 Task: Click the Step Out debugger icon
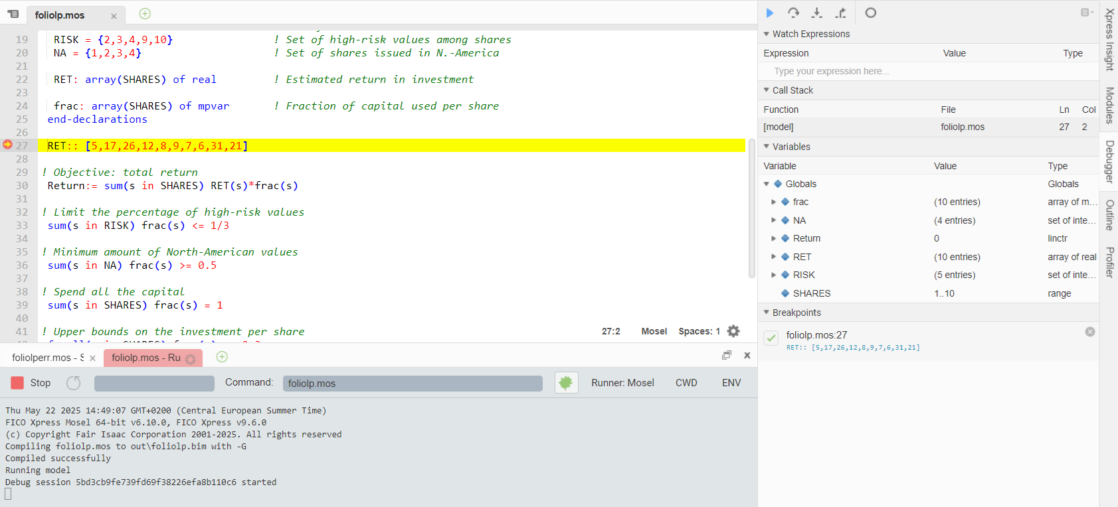coord(841,13)
